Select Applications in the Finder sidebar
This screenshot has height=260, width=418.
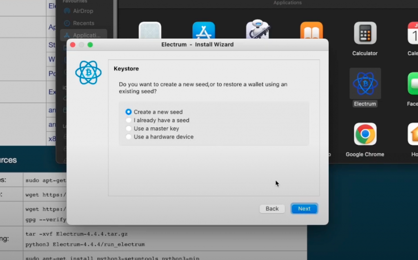tap(83, 35)
